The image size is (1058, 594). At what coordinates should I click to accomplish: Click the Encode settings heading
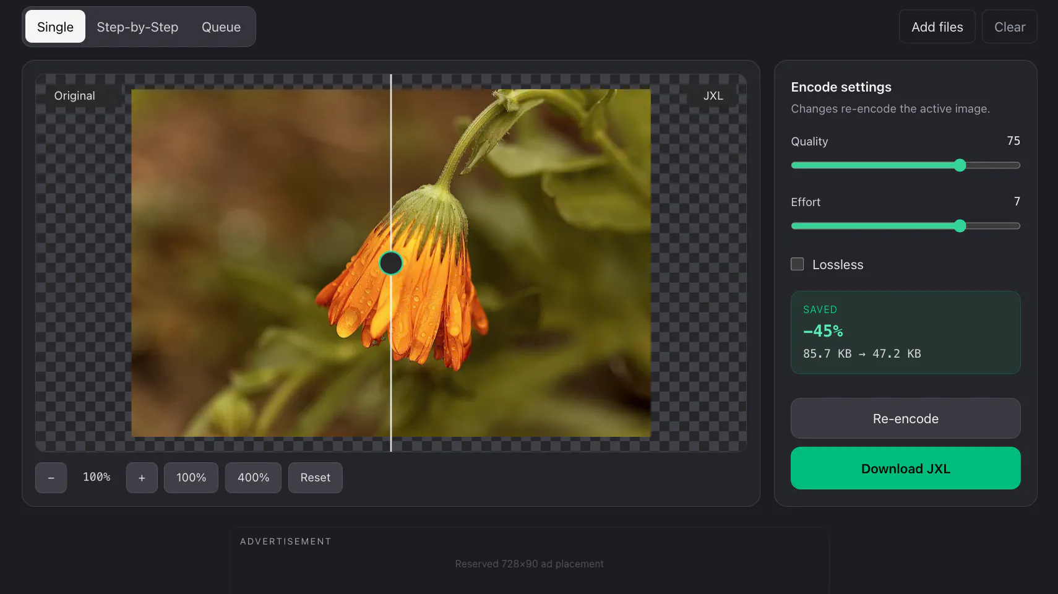pos(841,87)
